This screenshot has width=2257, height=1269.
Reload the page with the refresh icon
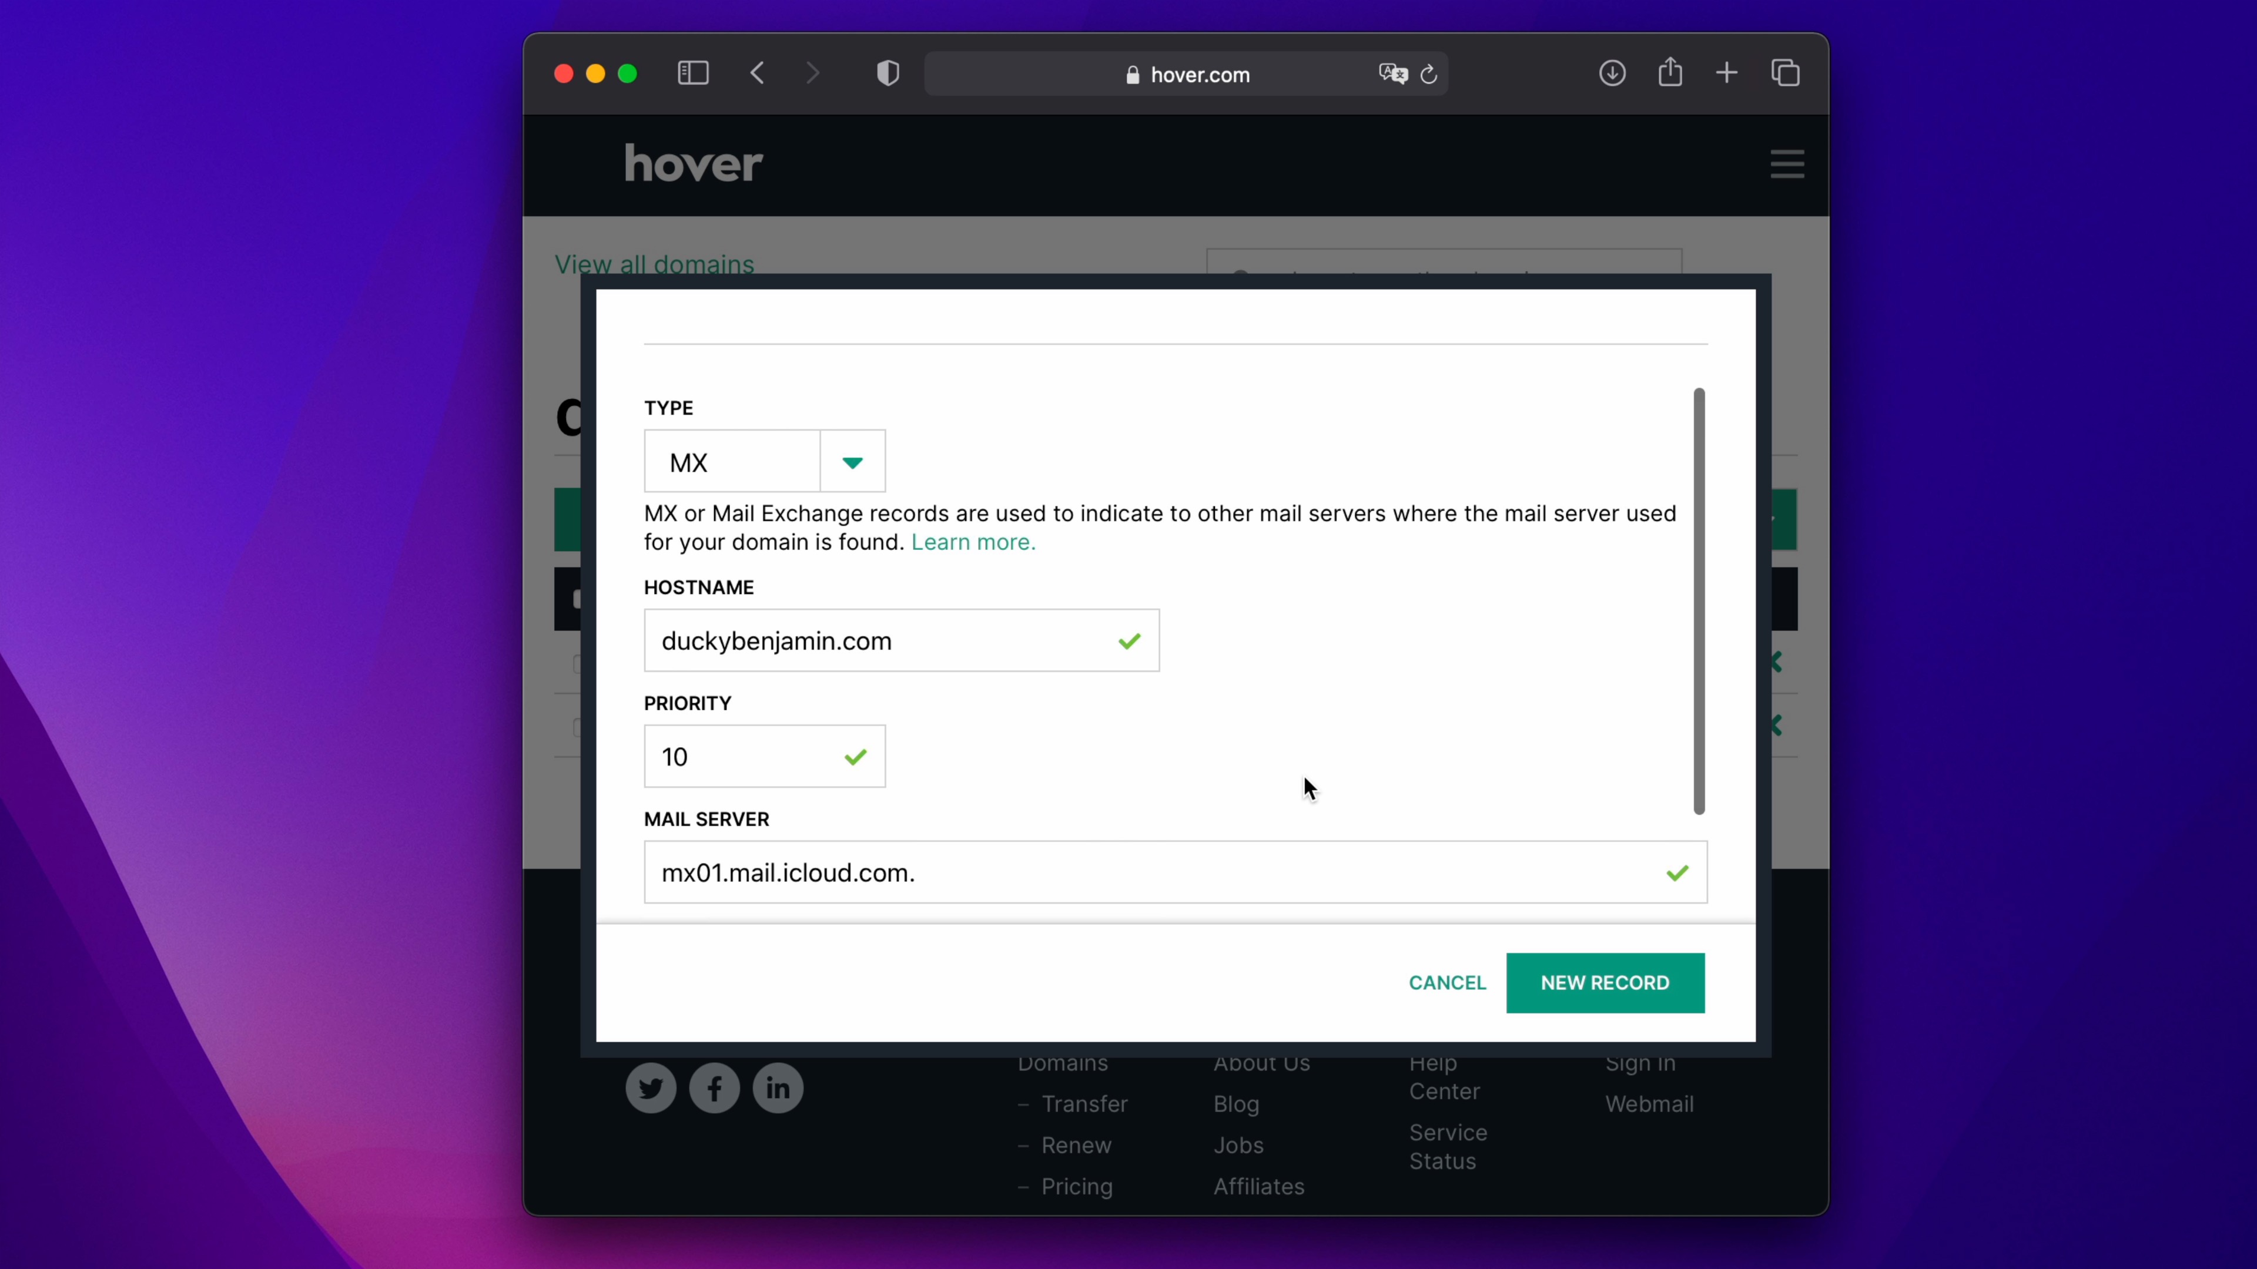click(x=1429, y=75)
